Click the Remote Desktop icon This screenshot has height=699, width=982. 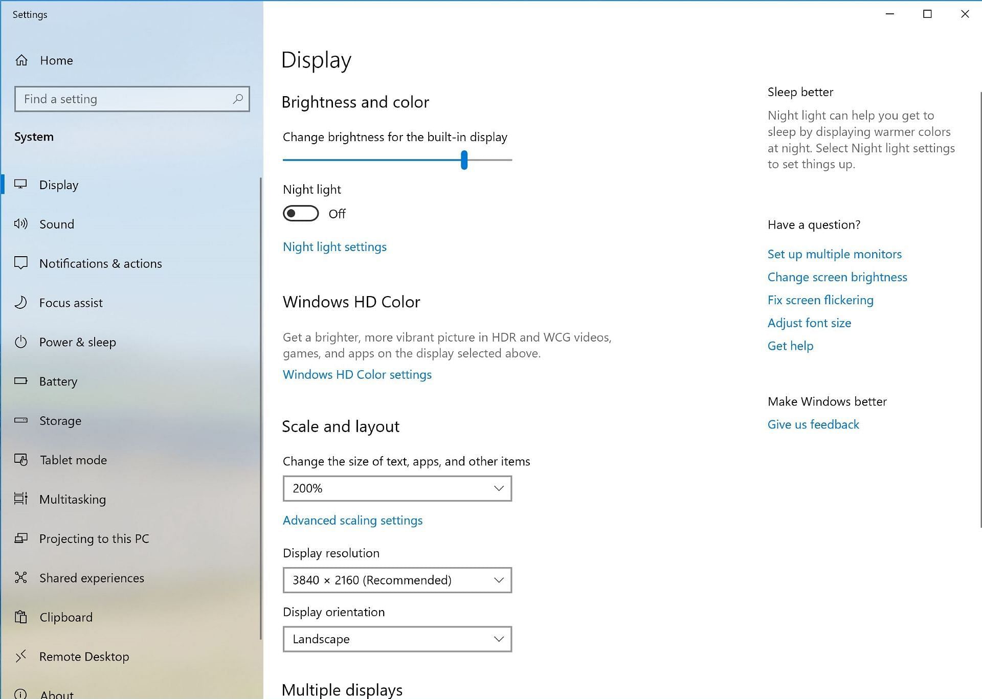20,656
